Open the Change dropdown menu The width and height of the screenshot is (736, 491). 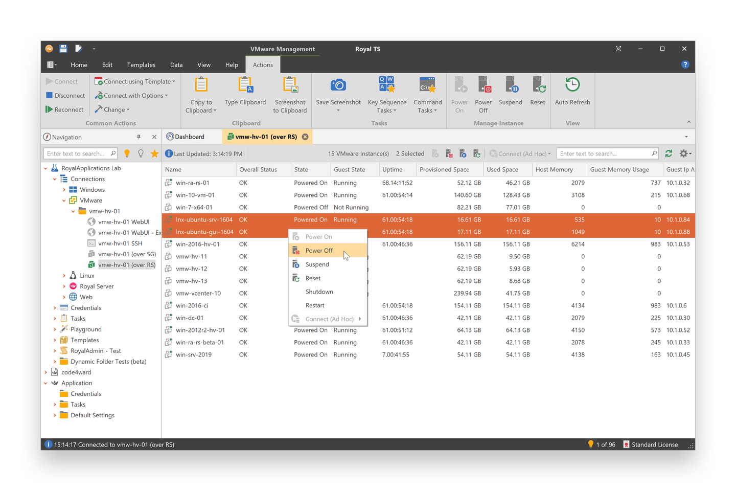coord(112,109)
